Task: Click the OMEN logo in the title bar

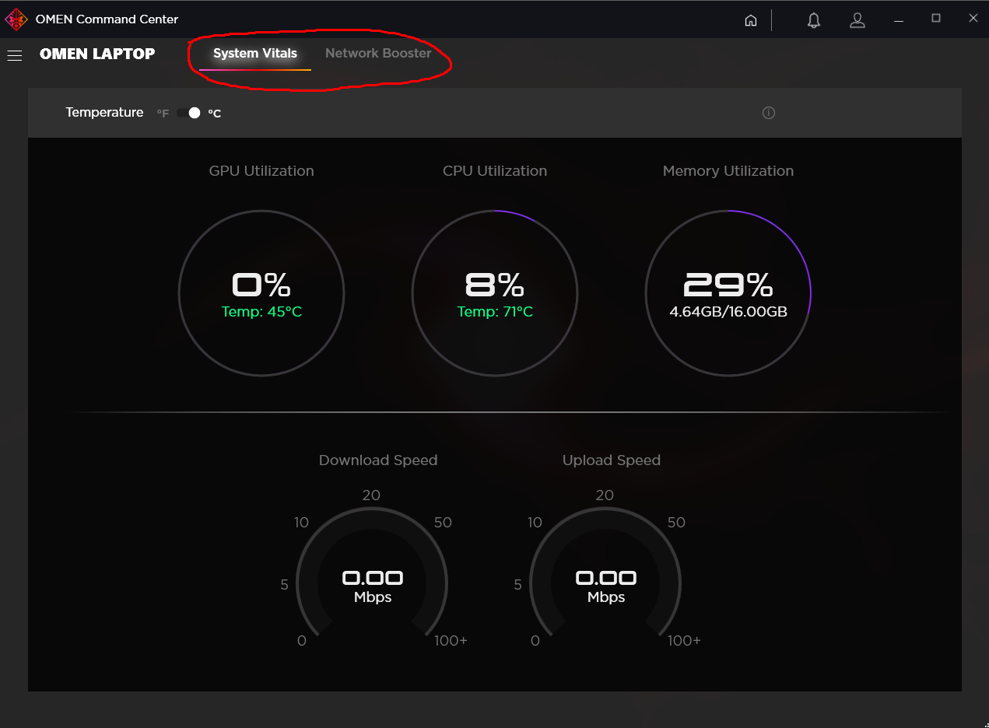Action: (16, 19)
